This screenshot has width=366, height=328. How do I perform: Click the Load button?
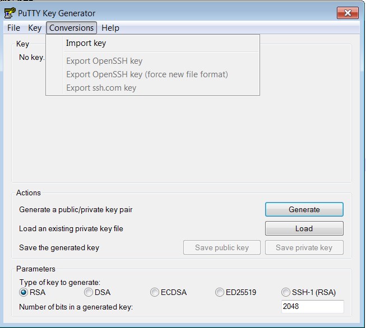click(304, 228)
